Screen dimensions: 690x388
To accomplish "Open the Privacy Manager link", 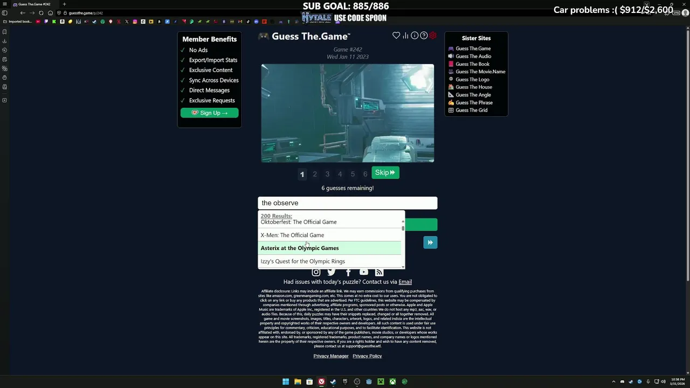I will pyautogui.click(x=331, y=356).
